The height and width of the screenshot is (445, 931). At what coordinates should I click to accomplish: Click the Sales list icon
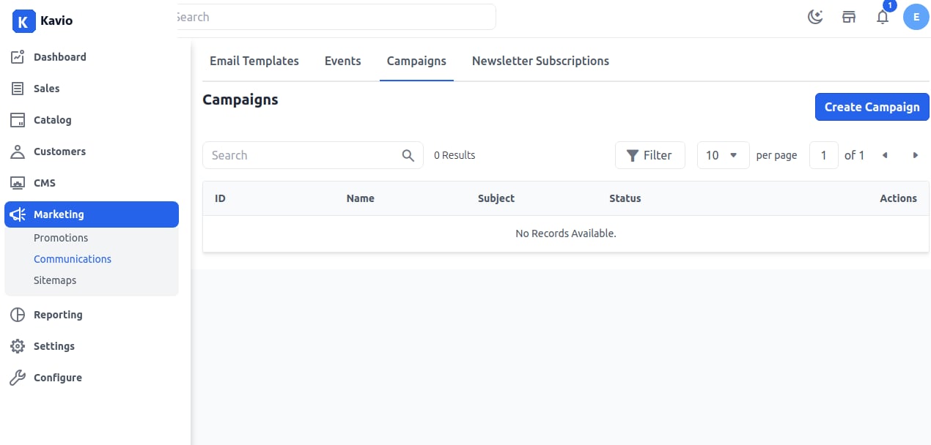pos(18,89)
